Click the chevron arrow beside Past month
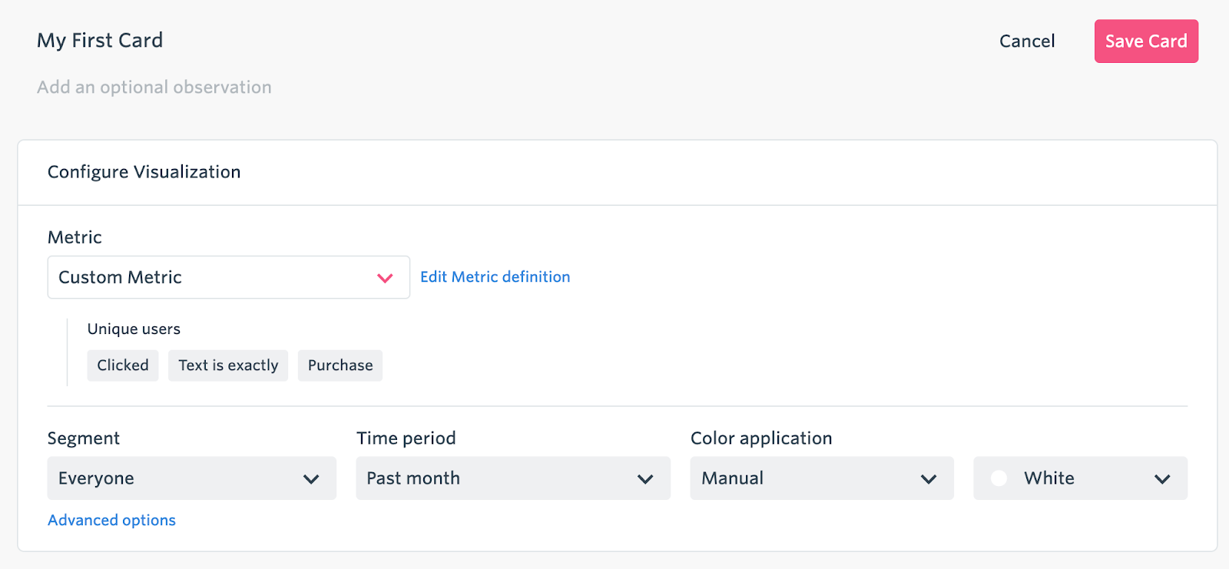1229x569 pixels. tap(645, 479)
